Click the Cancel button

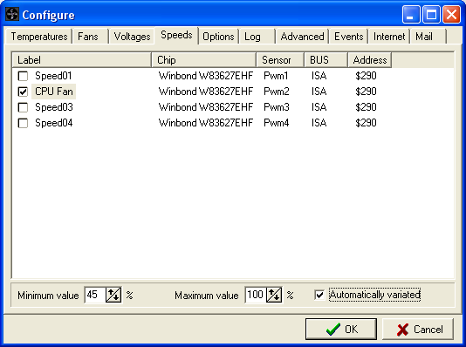(418, 330)
